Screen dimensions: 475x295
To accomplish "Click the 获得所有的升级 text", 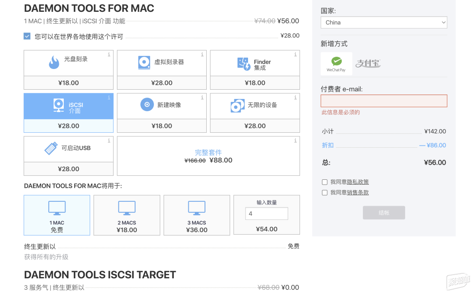I will (x=46, y=257).
